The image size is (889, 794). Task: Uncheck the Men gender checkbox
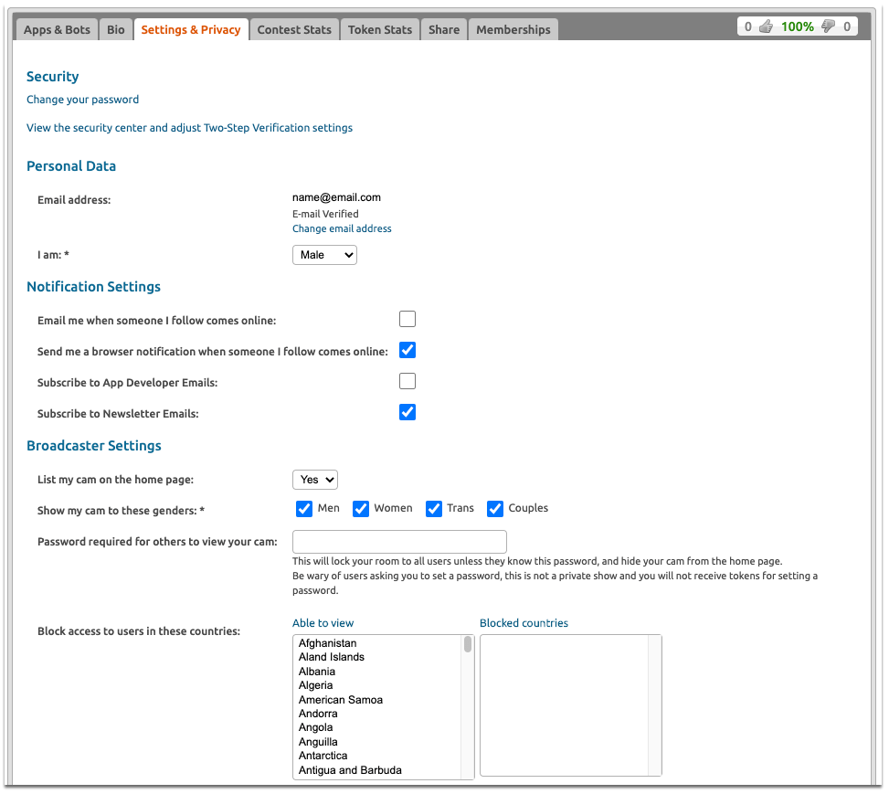coord(304,509)
